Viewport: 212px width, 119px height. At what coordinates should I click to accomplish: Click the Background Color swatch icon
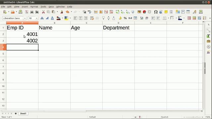click(66, 18)
